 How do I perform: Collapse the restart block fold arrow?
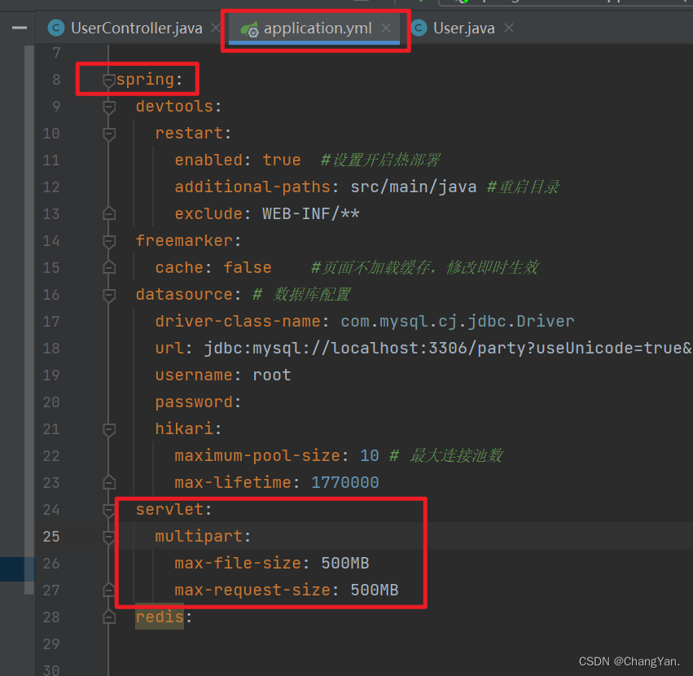coord(108,133)
